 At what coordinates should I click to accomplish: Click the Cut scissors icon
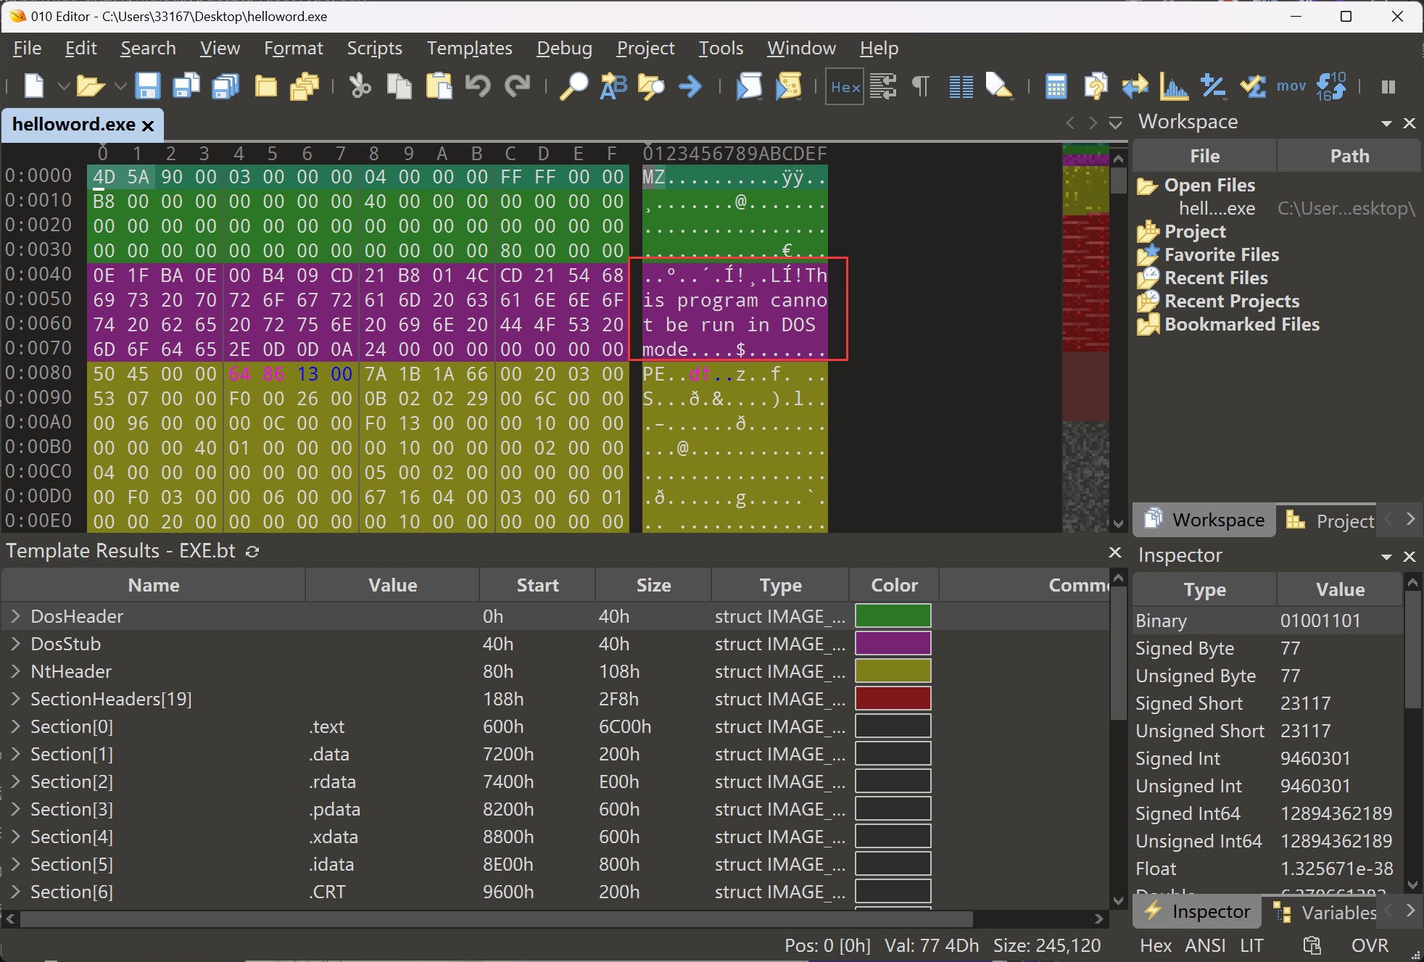pyautogui.click(x=360, y=86)
